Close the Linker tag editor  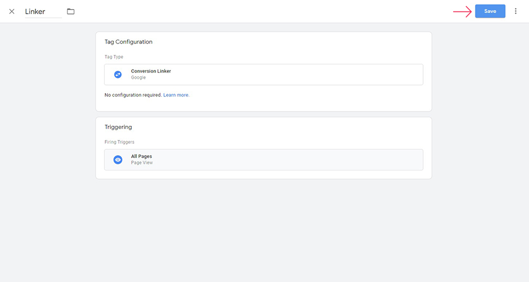12,11
